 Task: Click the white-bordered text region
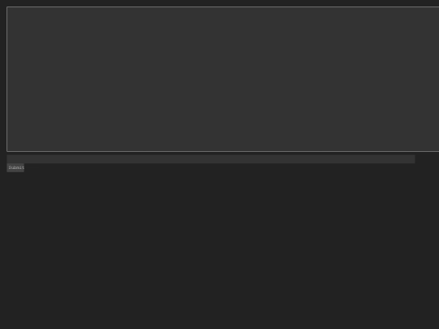pos(223,79)
